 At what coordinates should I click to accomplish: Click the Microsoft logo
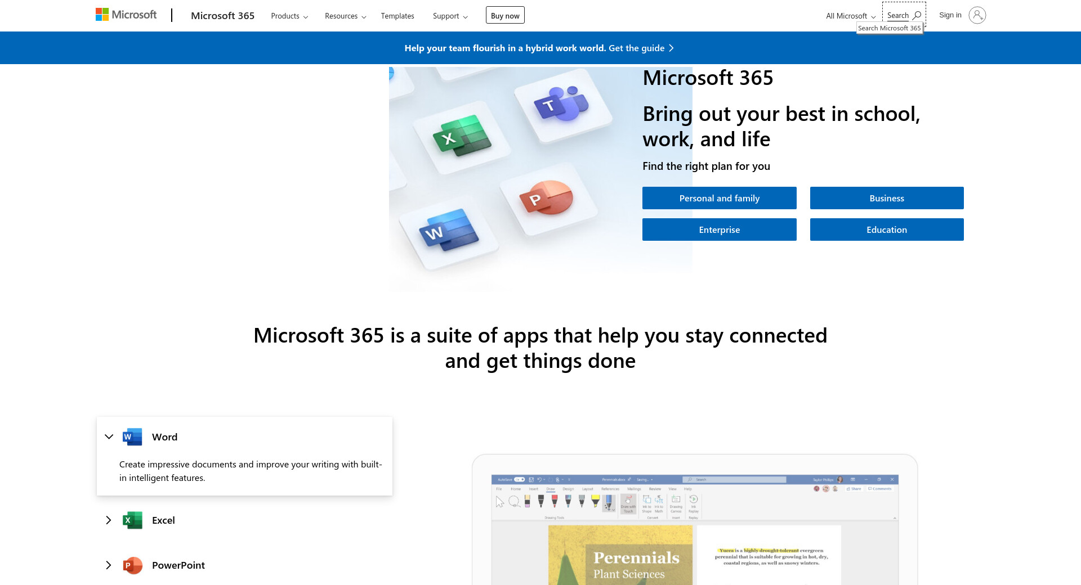[126, 15]
